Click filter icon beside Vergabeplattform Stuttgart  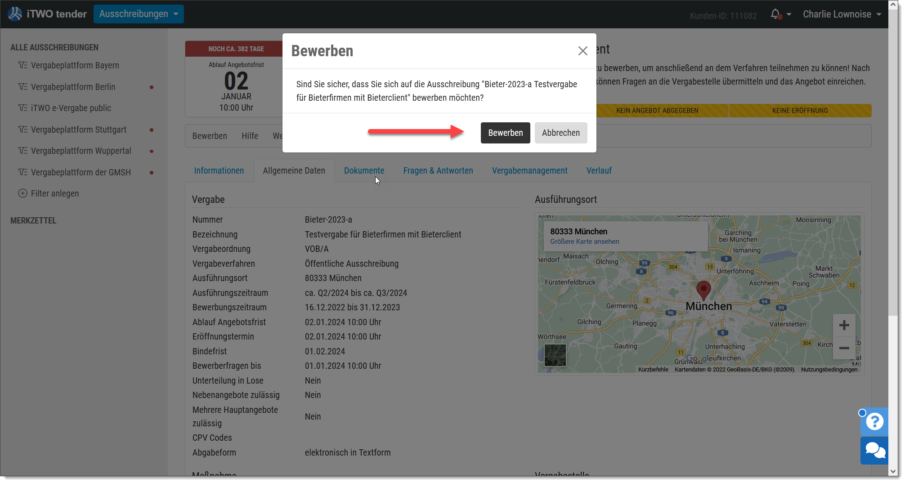[x=22, y=130]
